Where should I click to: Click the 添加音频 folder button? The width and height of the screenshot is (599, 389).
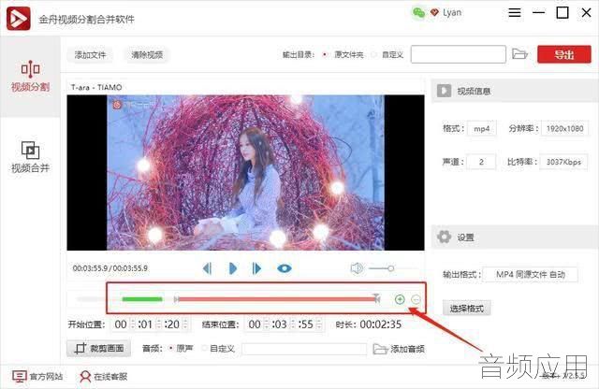click(x=399, y=349)
